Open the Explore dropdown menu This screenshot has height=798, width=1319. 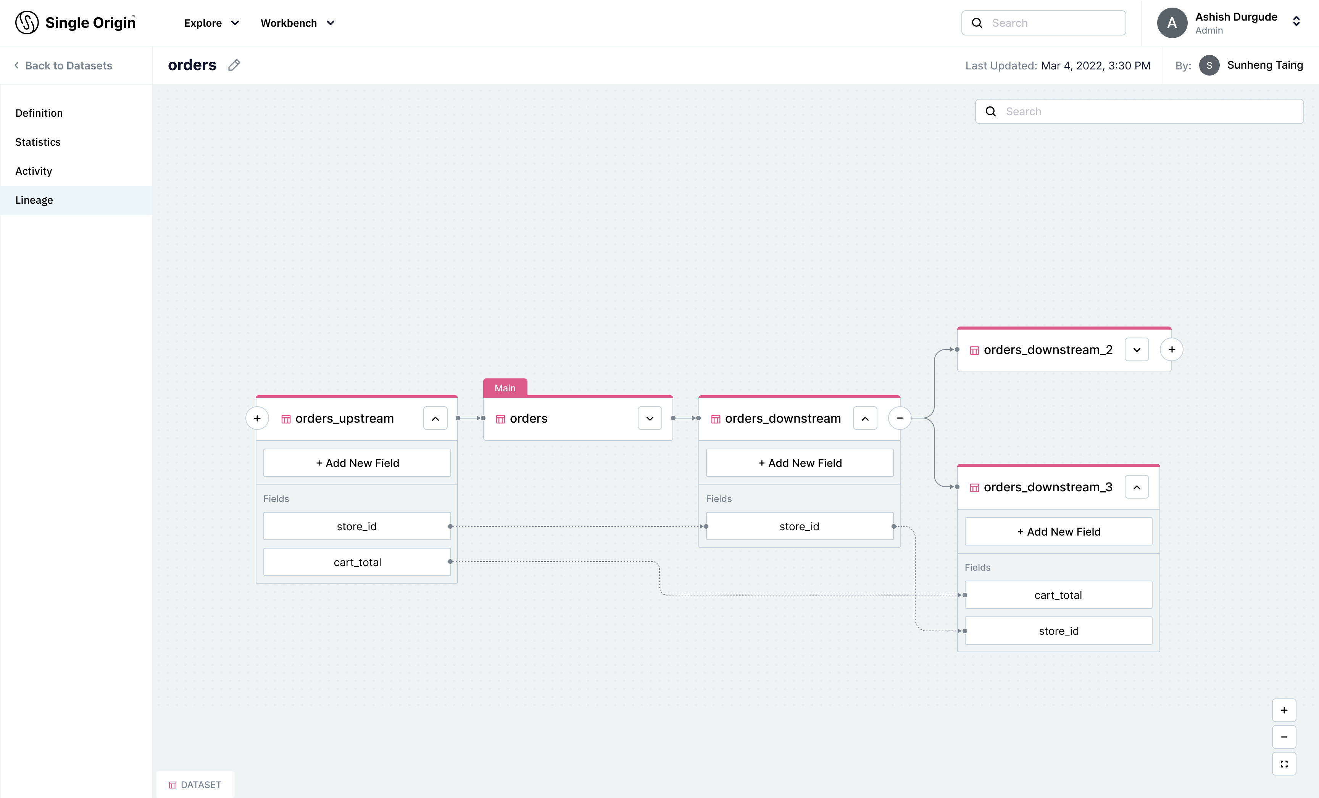[x=211, y=23]
